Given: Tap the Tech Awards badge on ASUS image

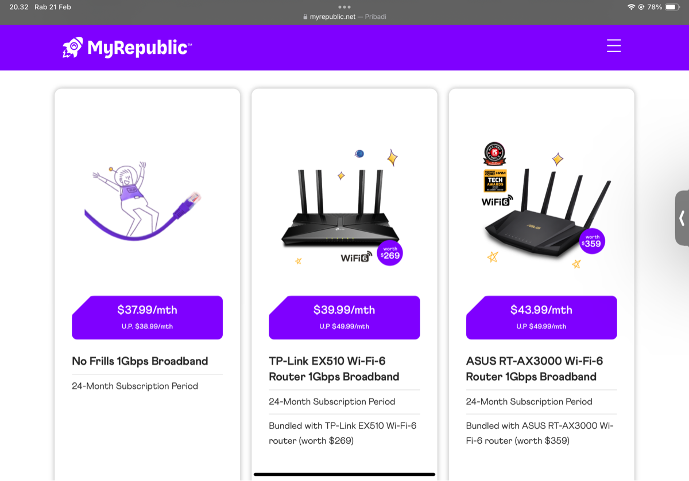Looking at the screenshot, I should coord(494,181).
